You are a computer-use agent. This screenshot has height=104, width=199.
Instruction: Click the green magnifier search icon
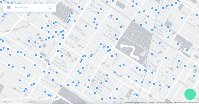pyautogui.click(x=50, y=7)
